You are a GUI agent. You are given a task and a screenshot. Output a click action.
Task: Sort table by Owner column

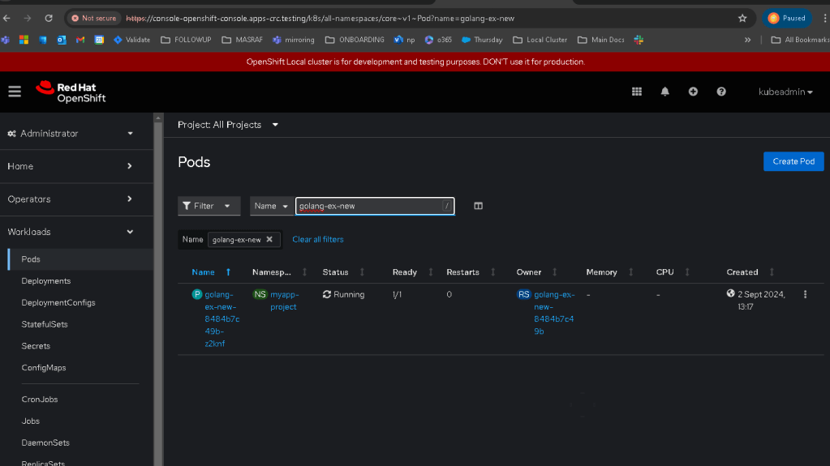537,271
